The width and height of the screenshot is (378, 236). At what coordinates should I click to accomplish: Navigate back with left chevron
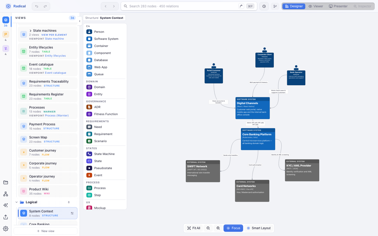(x=106, y=6)
